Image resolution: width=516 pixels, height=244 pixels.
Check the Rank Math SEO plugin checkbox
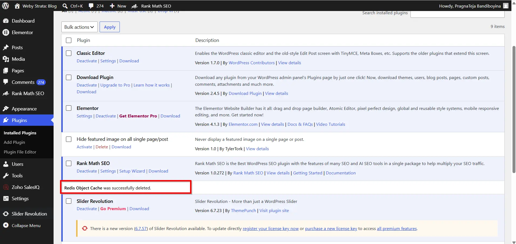pos(69,163)
